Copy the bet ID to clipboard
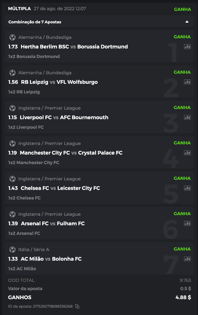 (x=77, y=306)
